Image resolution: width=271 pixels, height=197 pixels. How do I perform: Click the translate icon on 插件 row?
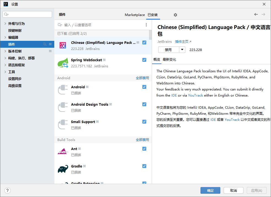coord(45,44)
